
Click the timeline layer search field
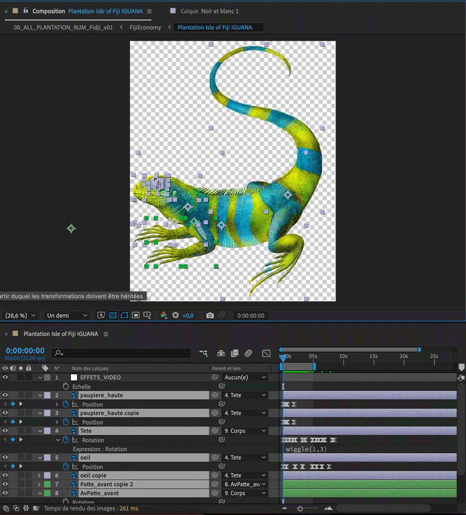coord(121,353)
